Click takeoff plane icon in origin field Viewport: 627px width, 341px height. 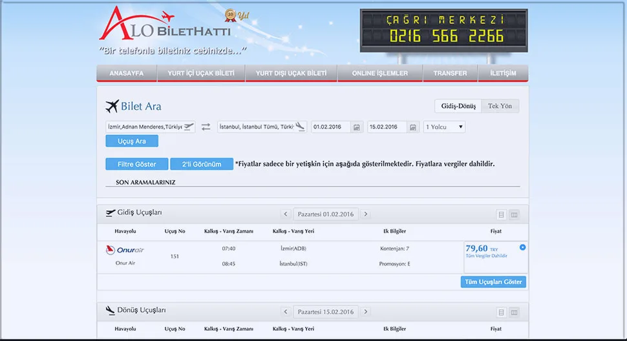click(189, 127)
